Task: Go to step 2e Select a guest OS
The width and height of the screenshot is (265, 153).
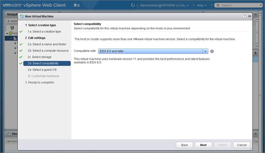Action: click(x=42, y=70)
